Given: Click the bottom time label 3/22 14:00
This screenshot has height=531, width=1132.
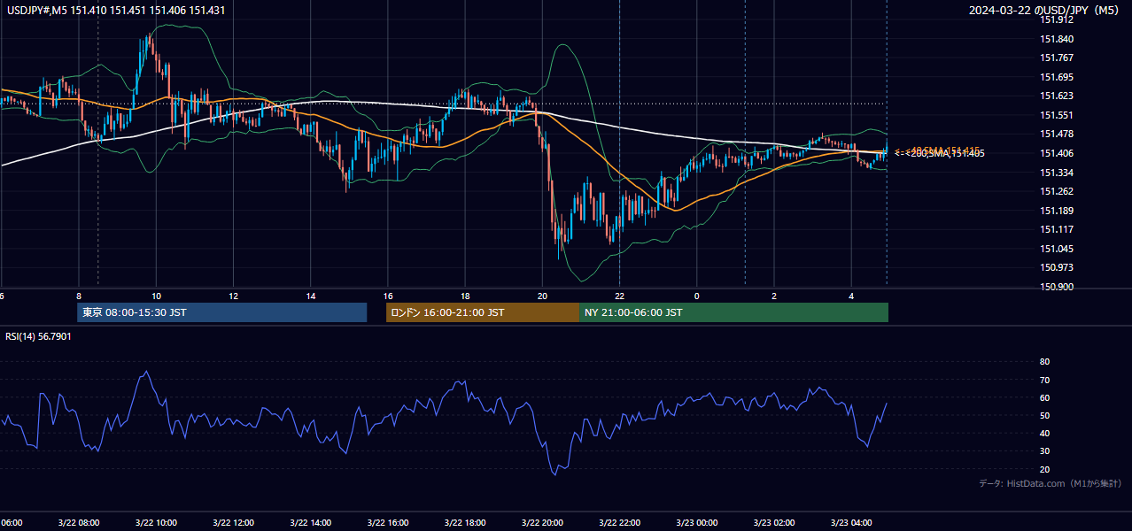Looking at the screenshot, I should [x=311, y=522].
